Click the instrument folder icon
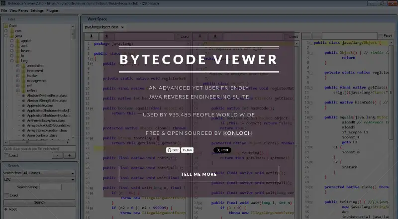398x219 pixels. click(x=24, y=71)
